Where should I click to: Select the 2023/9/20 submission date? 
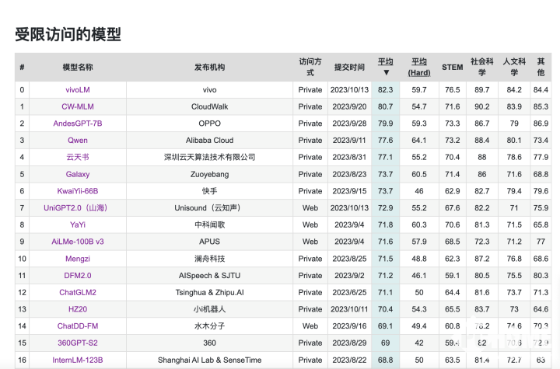click(x=349, y=106)
